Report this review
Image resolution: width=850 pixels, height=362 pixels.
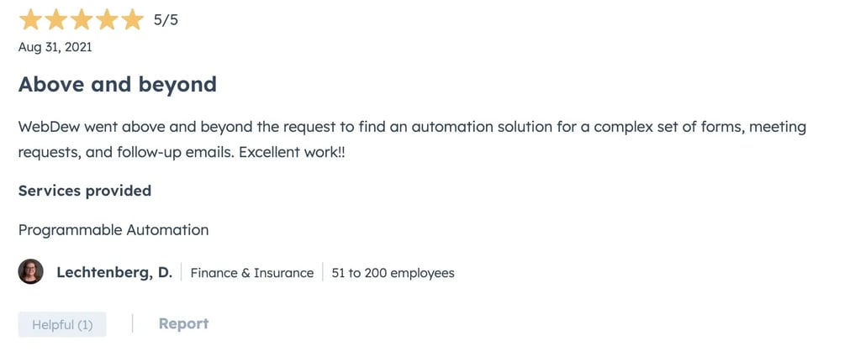183,323
